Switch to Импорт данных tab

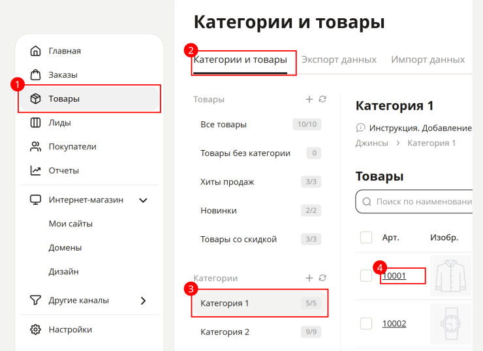point(428,59)
